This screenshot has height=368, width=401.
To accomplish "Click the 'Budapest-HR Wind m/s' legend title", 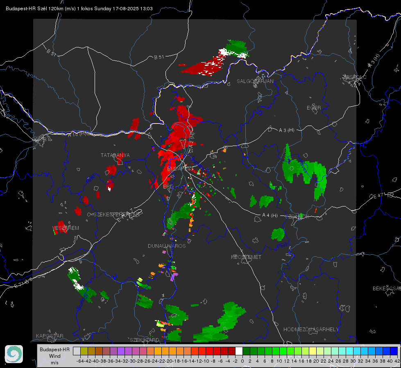I will (55, 356).
